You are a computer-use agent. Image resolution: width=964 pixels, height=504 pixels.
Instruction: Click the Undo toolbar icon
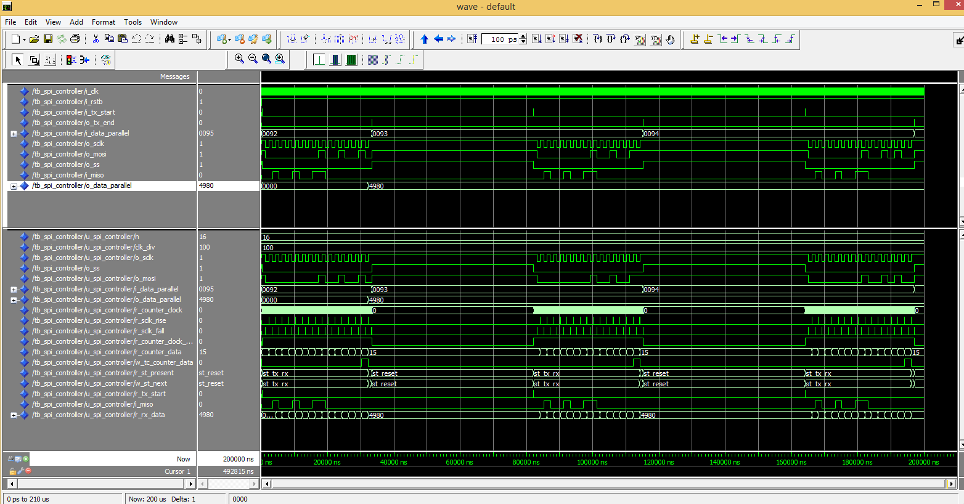click(x=136, y=39)
